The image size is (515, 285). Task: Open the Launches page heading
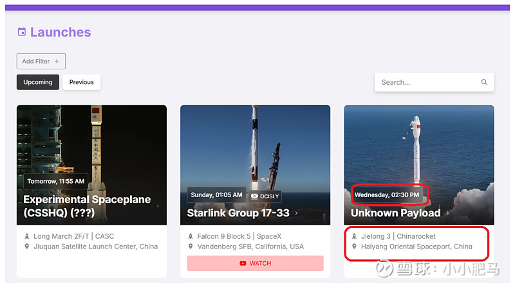click(61, 32)
